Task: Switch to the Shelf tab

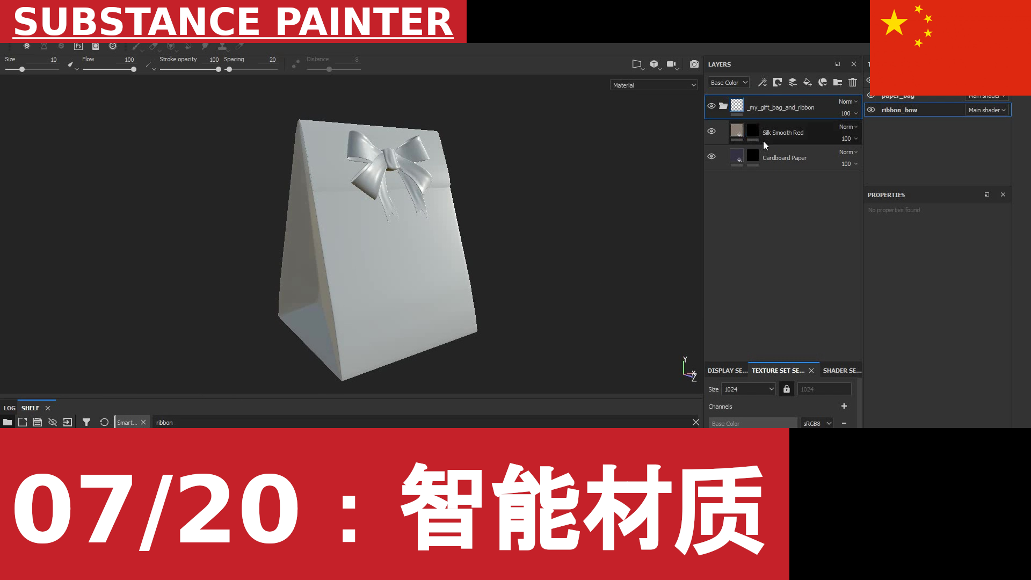Action: coord(30,408)
